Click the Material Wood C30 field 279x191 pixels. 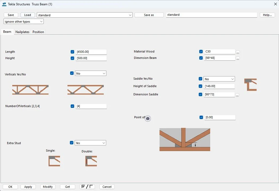point(220,51)
